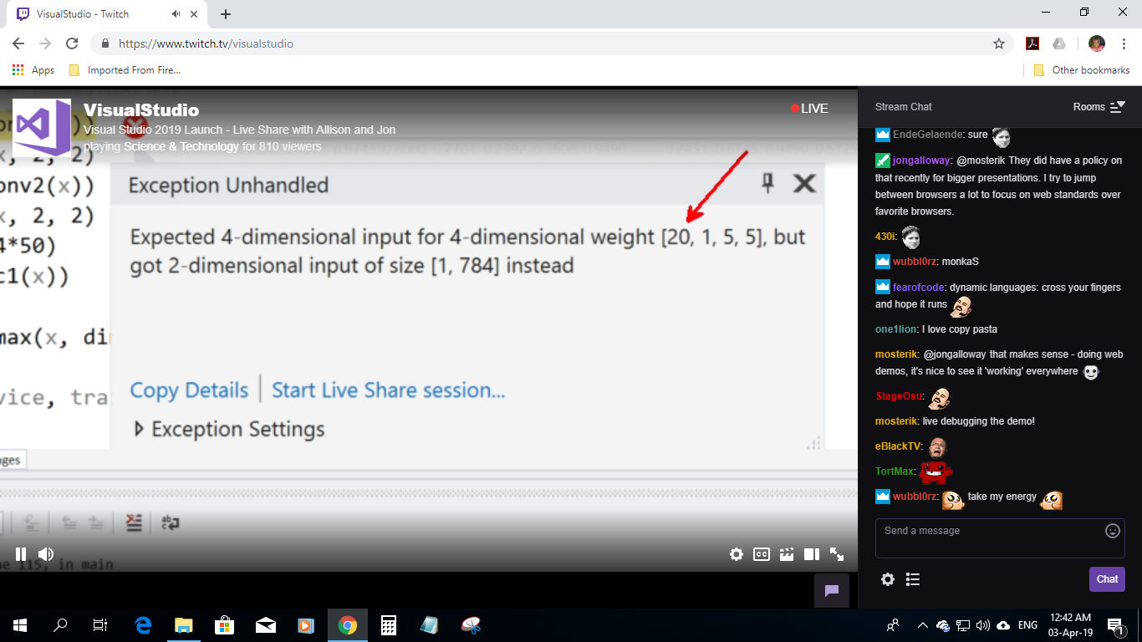Click the Visual Studio channel logo
The height and width of the screenshot is (642, 1142).
[x=42, y=126]
